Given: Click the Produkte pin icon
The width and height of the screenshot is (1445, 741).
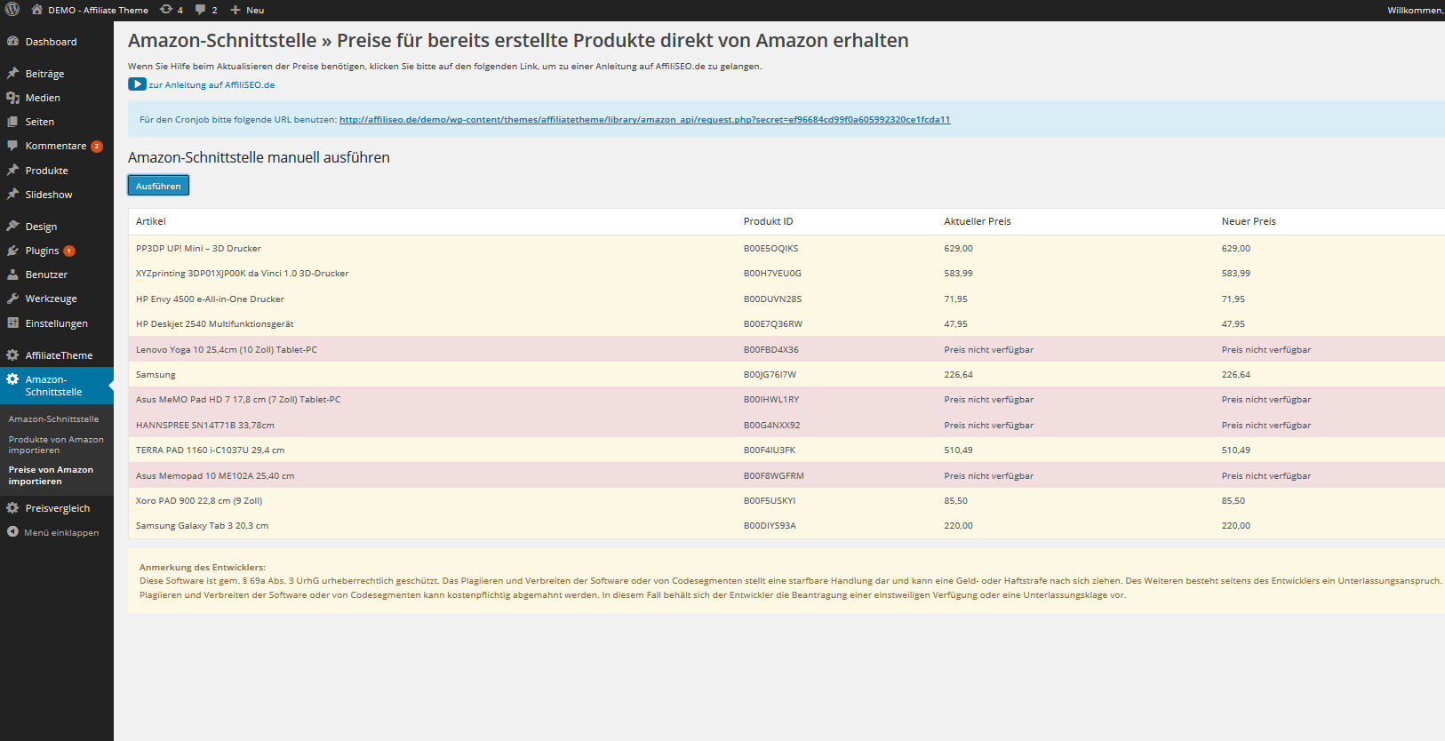Looking at the screenshot, I should [12, 170].
